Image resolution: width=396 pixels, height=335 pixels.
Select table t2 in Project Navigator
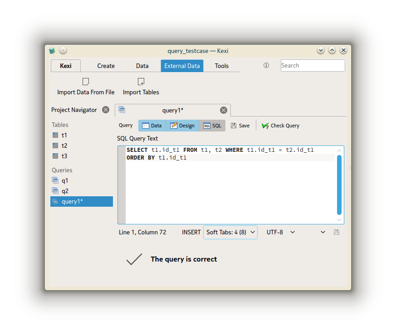[x=64, y=146]
